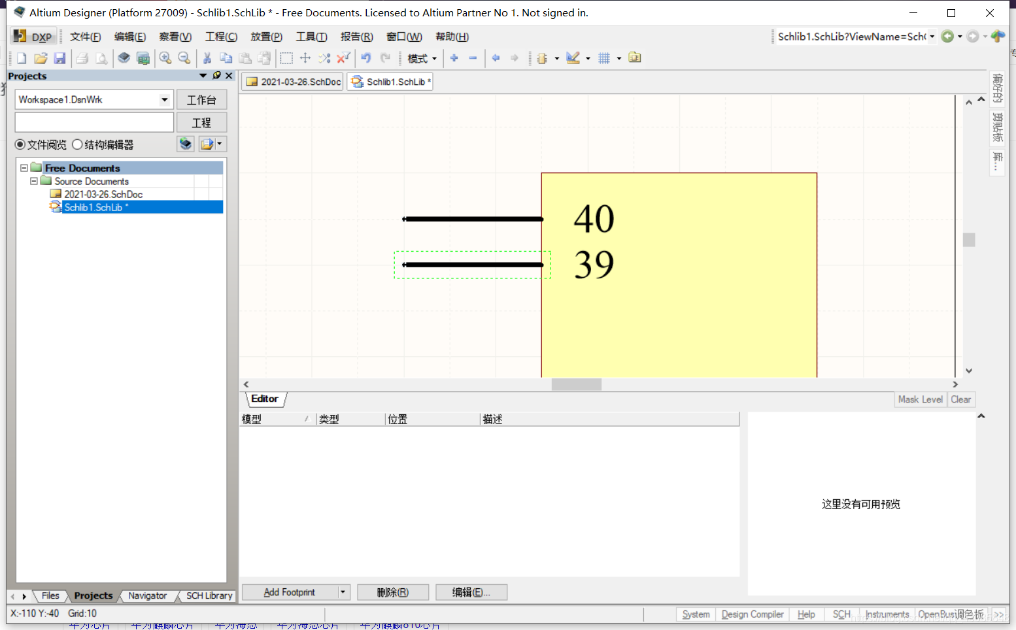The width and height of the screenshot is (1016, 630).
Task: Click the 删除(R) button
Action: point(393,592)
